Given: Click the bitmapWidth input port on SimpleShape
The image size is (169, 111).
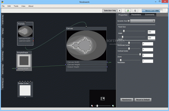Looking at the screenshot, I should click(16, 68).
